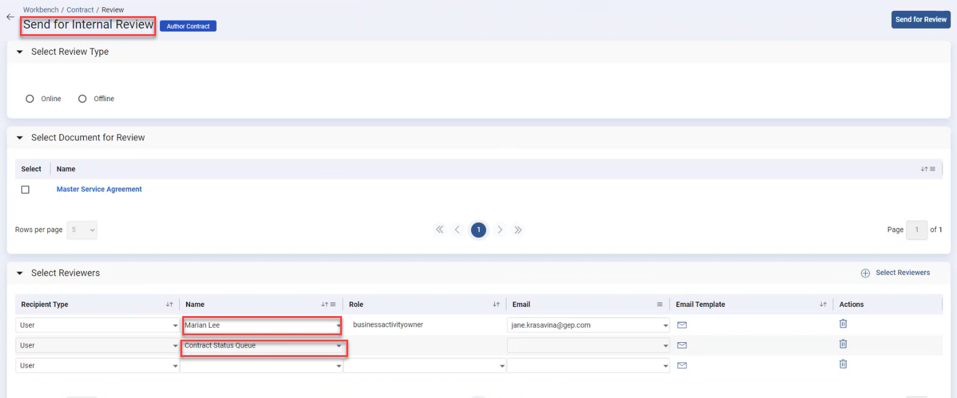Select the Online review type

tap(30, 99)
